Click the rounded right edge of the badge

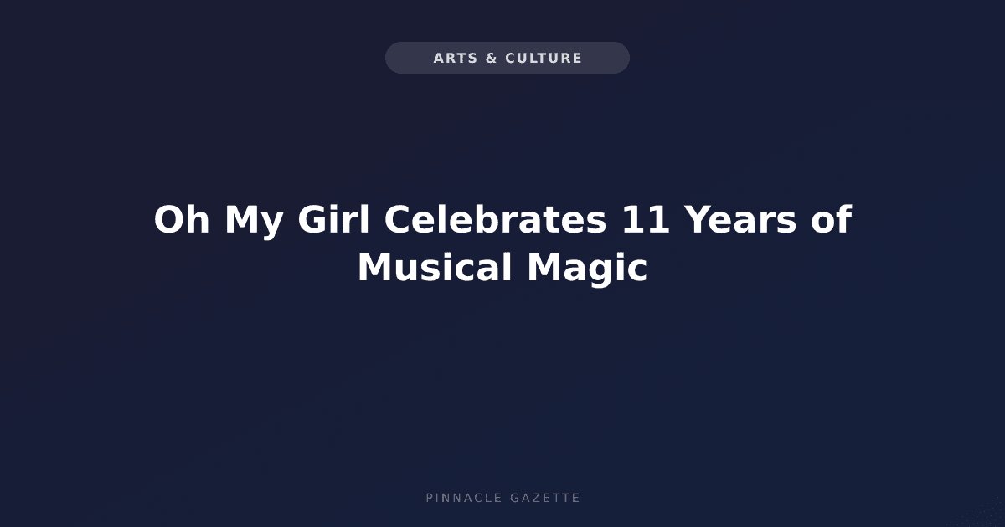click(621, 58)
